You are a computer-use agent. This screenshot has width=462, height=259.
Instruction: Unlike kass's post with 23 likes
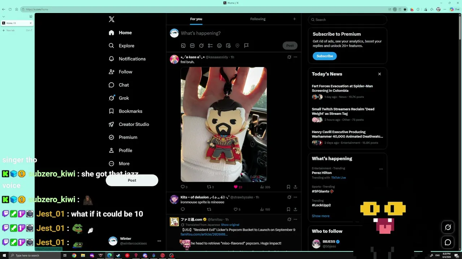[x=238, y=187]
